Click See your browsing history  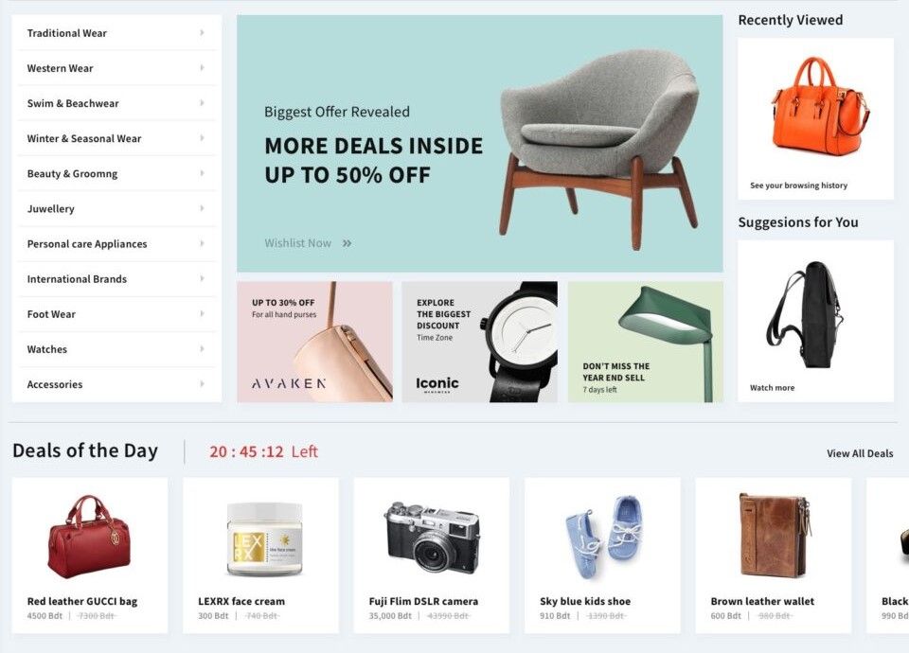798,185
